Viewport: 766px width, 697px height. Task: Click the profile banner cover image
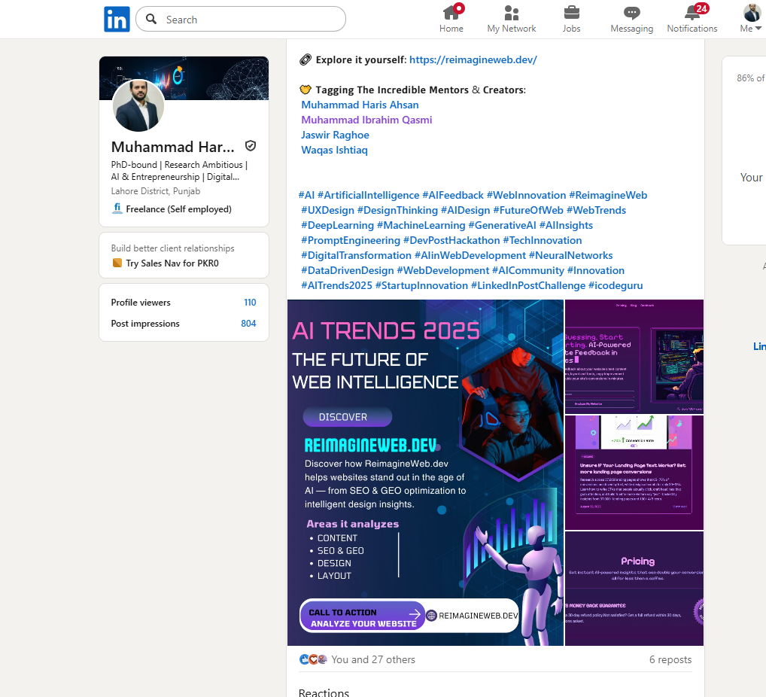184,78
